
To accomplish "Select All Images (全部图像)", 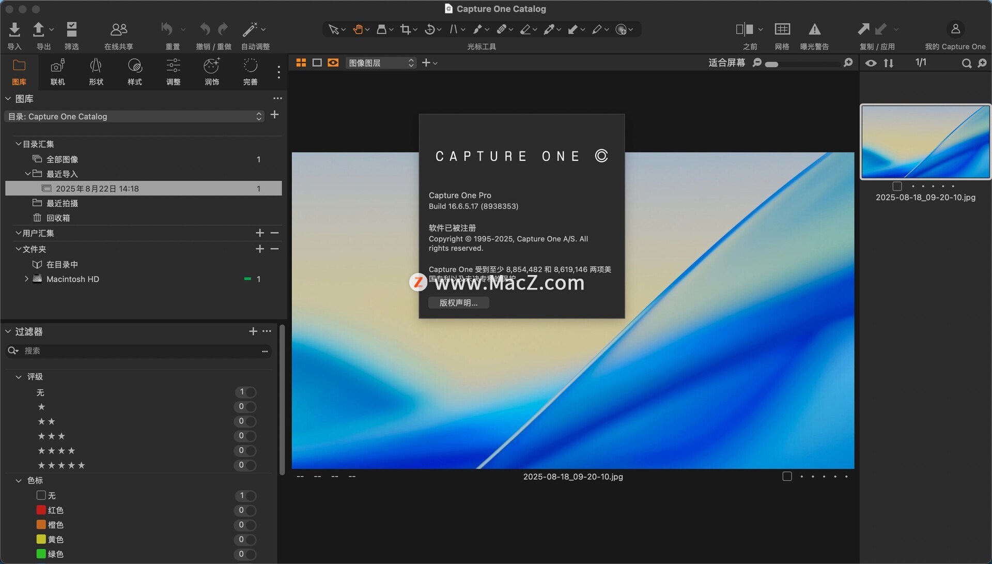I will [62, 159].
